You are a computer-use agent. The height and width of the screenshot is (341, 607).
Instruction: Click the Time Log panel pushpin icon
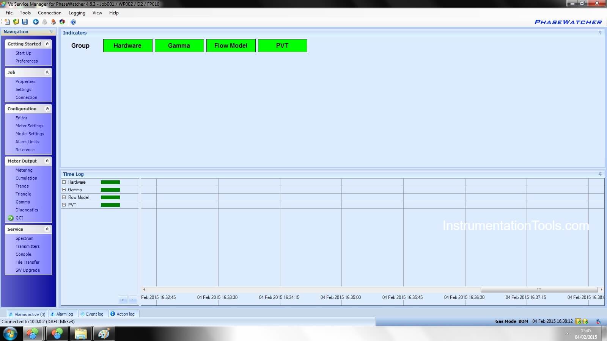[600, 174]
